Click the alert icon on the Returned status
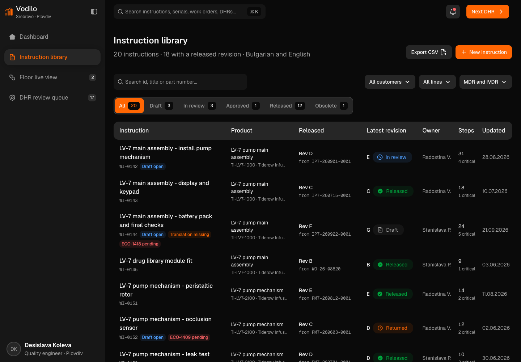The width and height of the screenshot is (521, 362). [380, 328]
